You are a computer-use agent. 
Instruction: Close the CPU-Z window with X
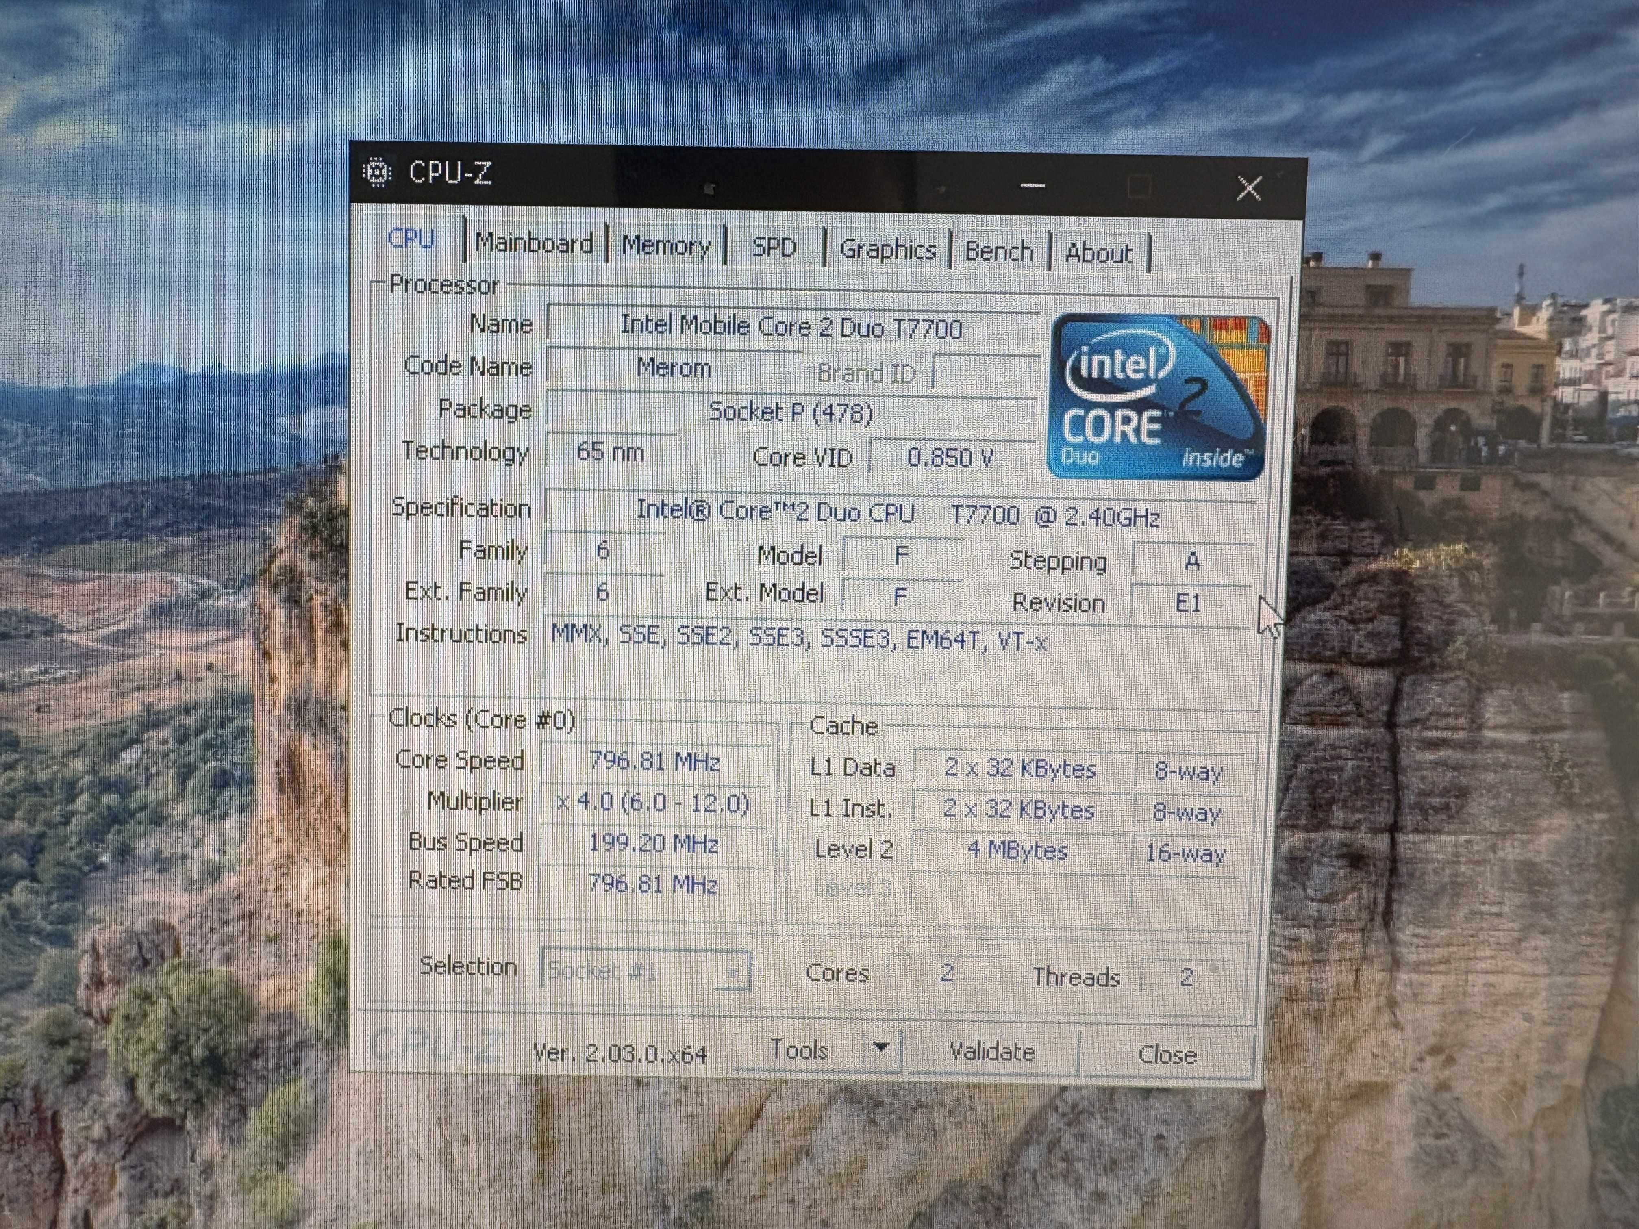(x=1249, y=188)
